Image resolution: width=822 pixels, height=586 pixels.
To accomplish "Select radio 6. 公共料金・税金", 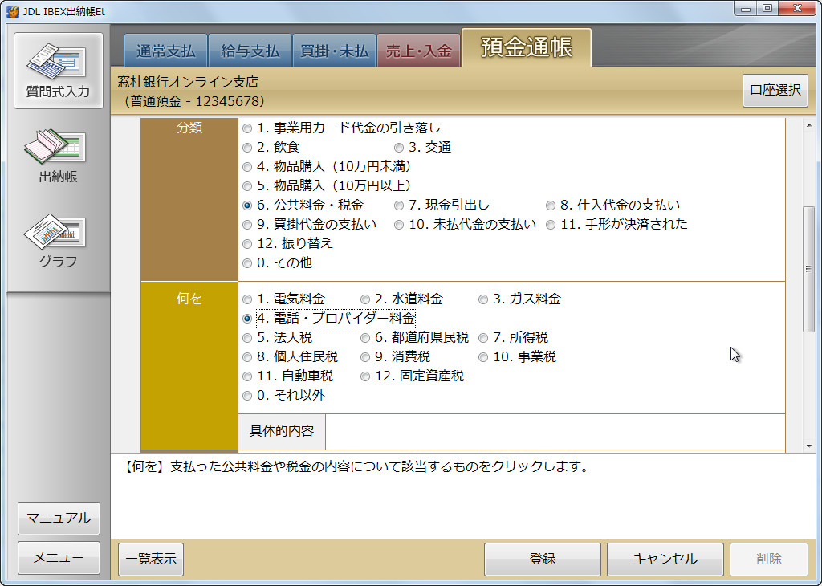I will pos(247,206).
